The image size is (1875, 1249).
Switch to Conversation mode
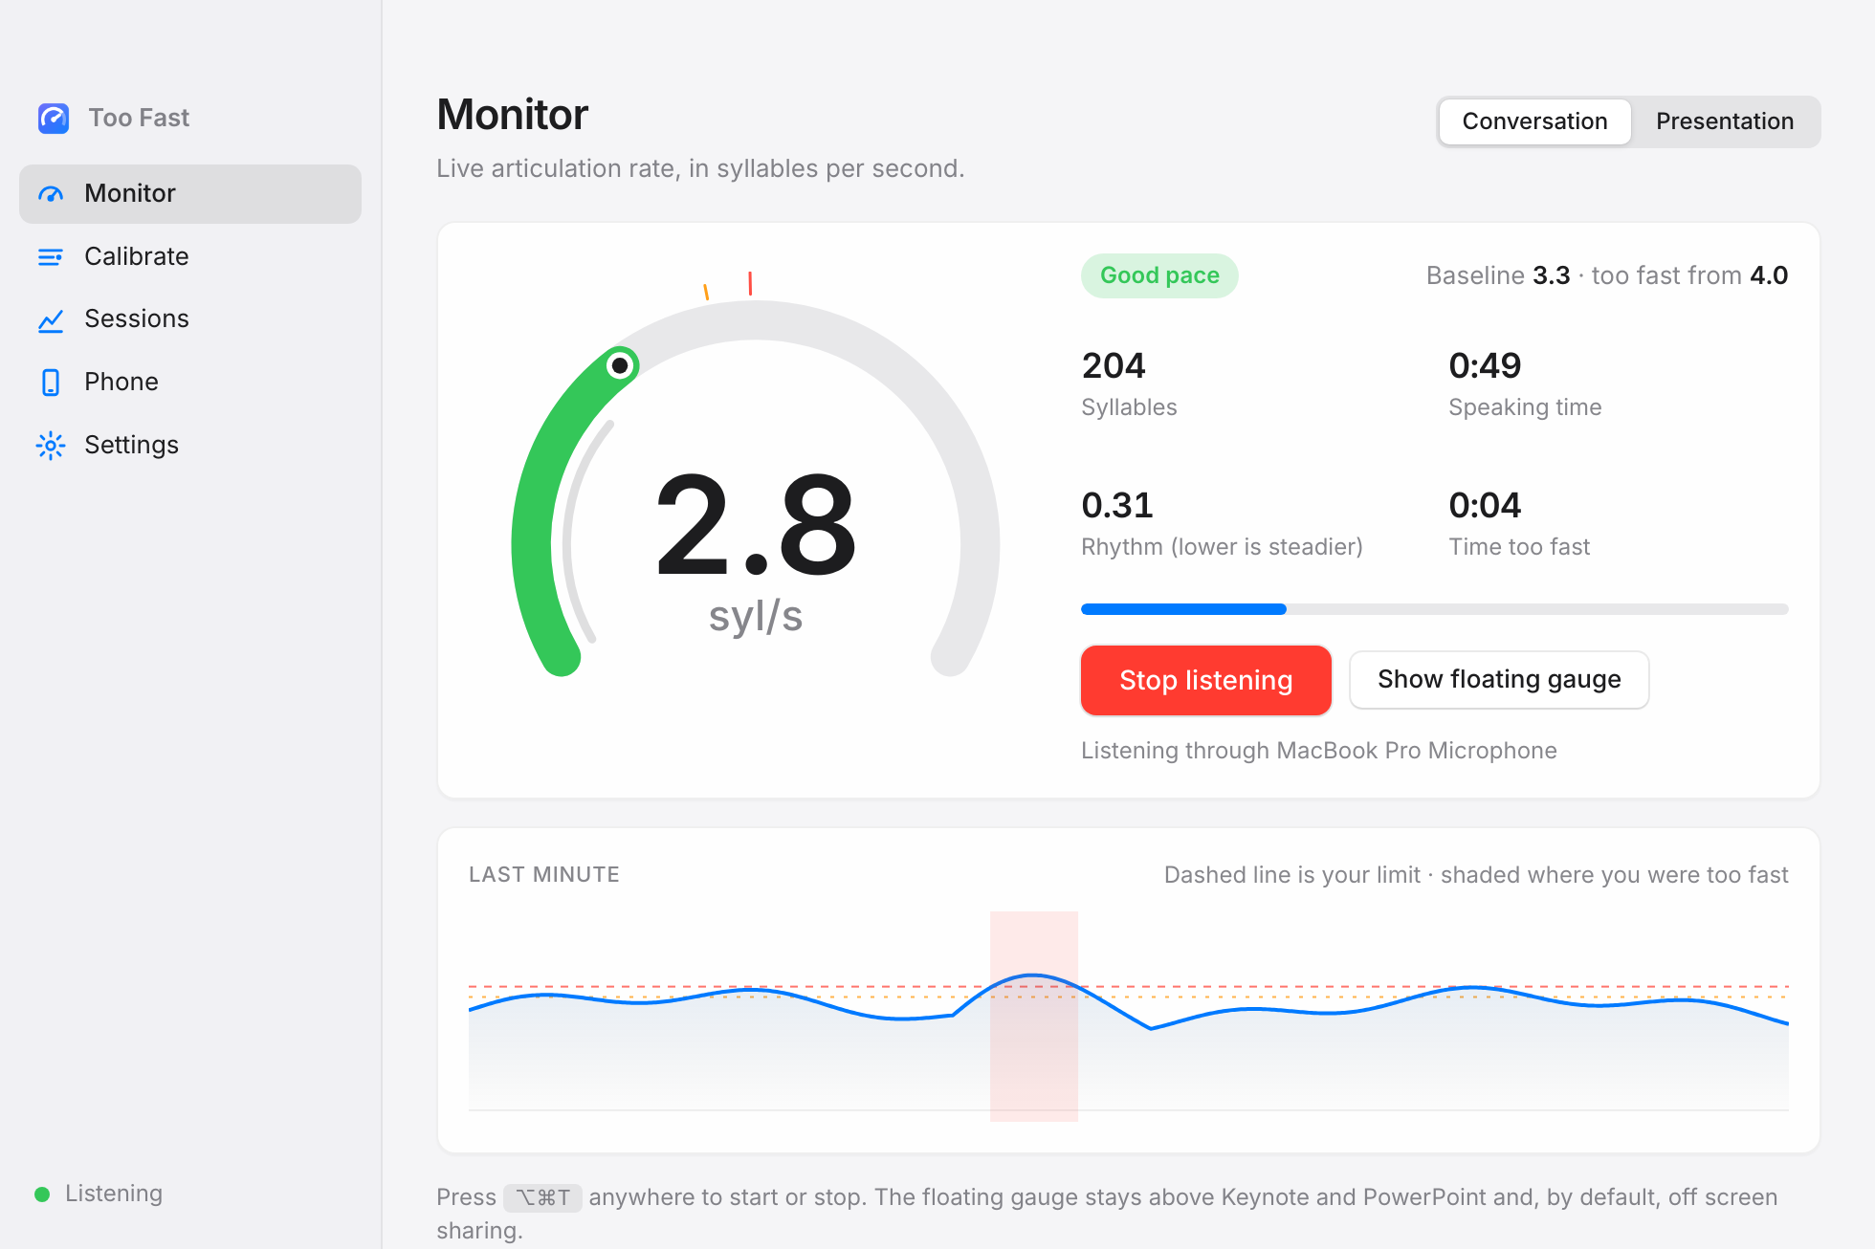pyautogui.click(x=1534, y=121)
